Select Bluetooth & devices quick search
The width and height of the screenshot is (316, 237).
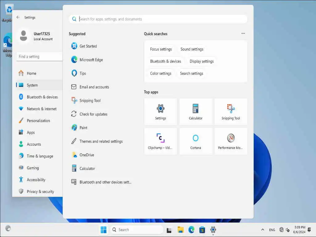pyautogui.click(x=165, y=61)
